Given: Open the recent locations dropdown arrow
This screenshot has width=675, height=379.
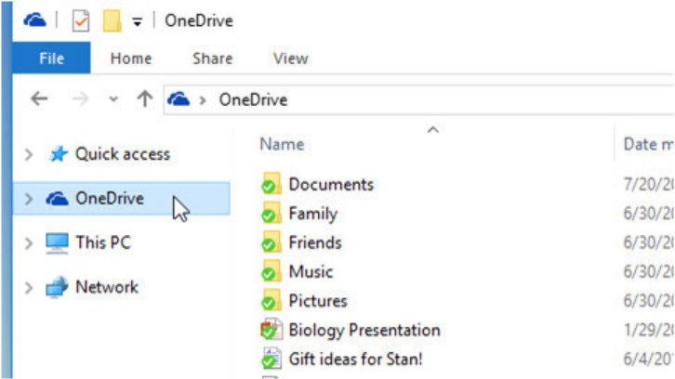Looking at the screenshot, I should (113, 100).
